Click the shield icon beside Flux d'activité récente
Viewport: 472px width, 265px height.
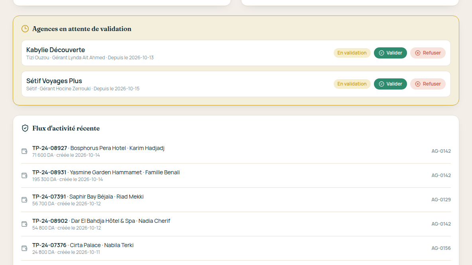point(25,128)
